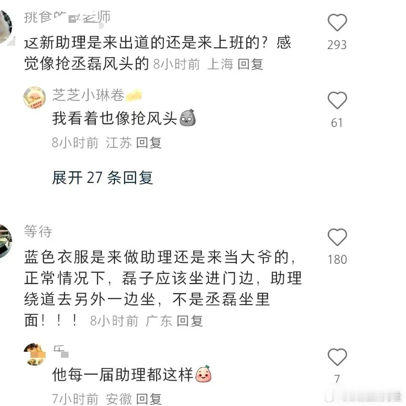406x406 pixels.
Task: Select the comment text 我看着也像抢风头
Action: point(115,118)
